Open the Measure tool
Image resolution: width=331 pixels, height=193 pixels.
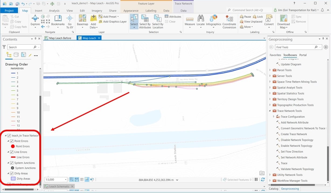coord(190,21)
